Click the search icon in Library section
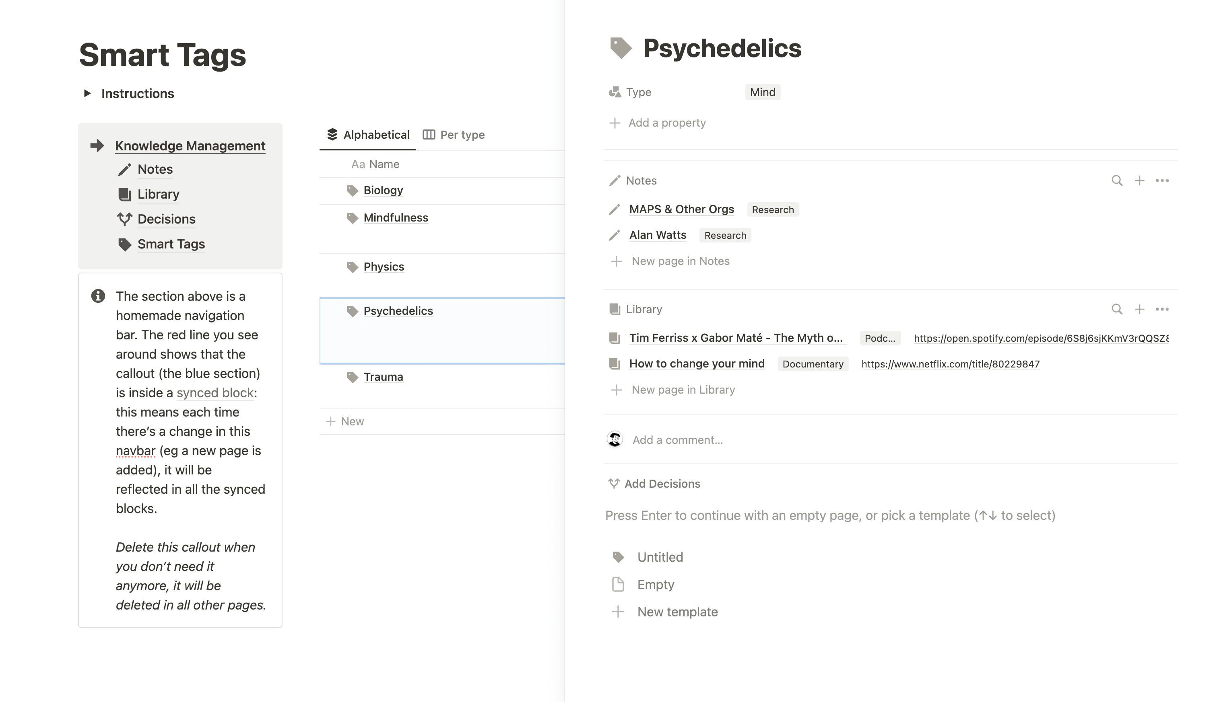Viewport: 1217px width, 702px height. pyautogui.click(x=1116, y=309)
